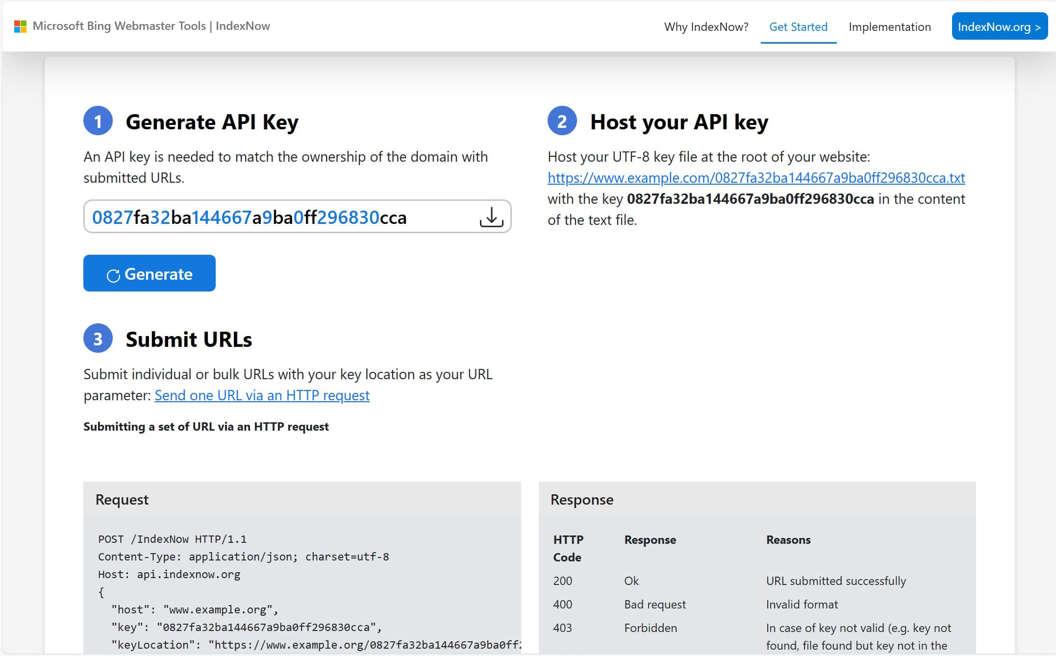Click the "host": "www.example.org" line
Screen dimensions: 1056x656
pyautogui.click(x=195, y=610)
